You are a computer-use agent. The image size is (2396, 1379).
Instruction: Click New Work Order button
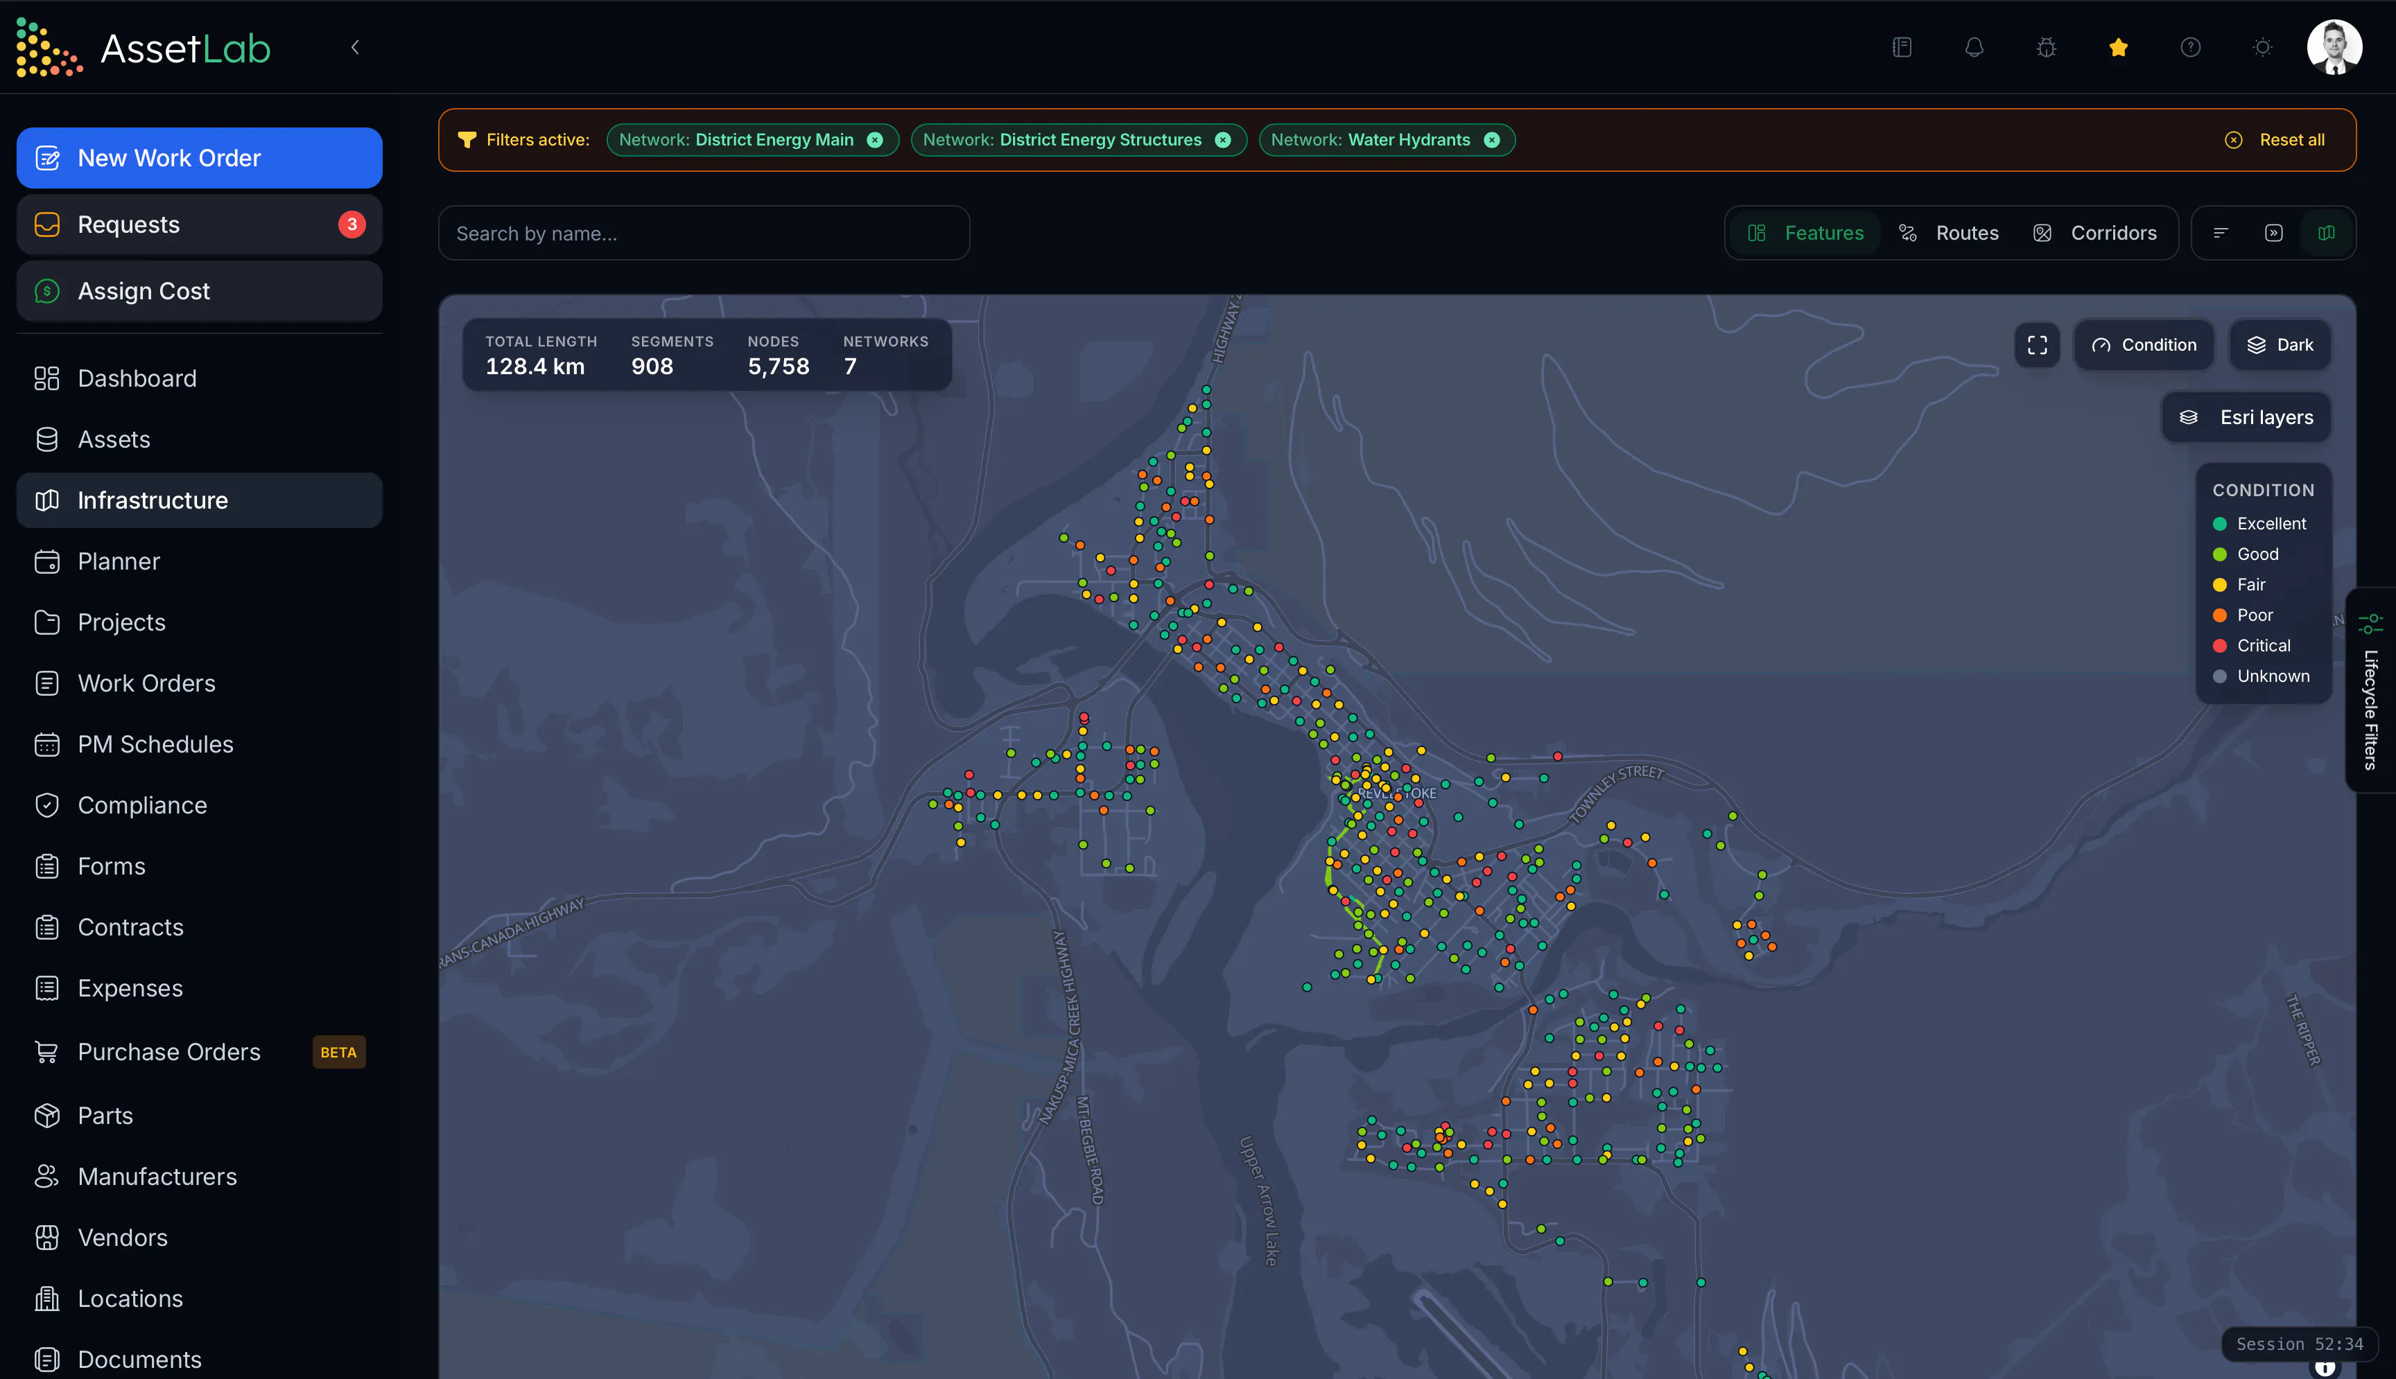click(x=199, y=158)
